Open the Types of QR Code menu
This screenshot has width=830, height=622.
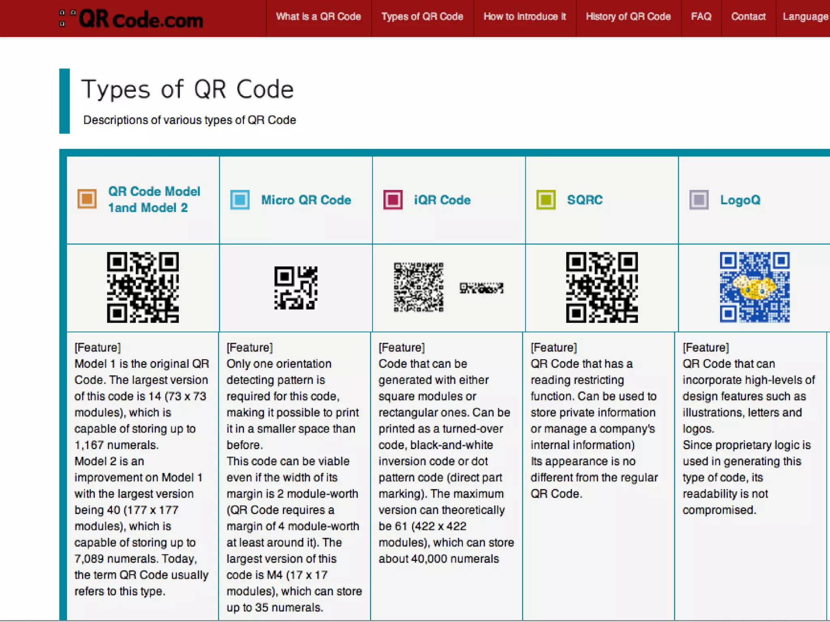(422, 17)
